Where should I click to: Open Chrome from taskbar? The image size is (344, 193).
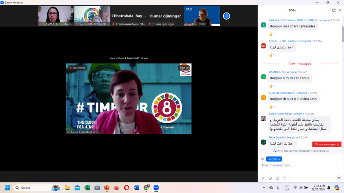[x=146, y=188]
